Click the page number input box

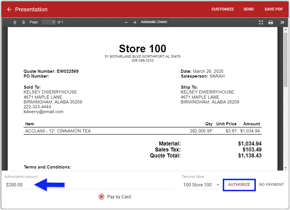tap(49, 22)
